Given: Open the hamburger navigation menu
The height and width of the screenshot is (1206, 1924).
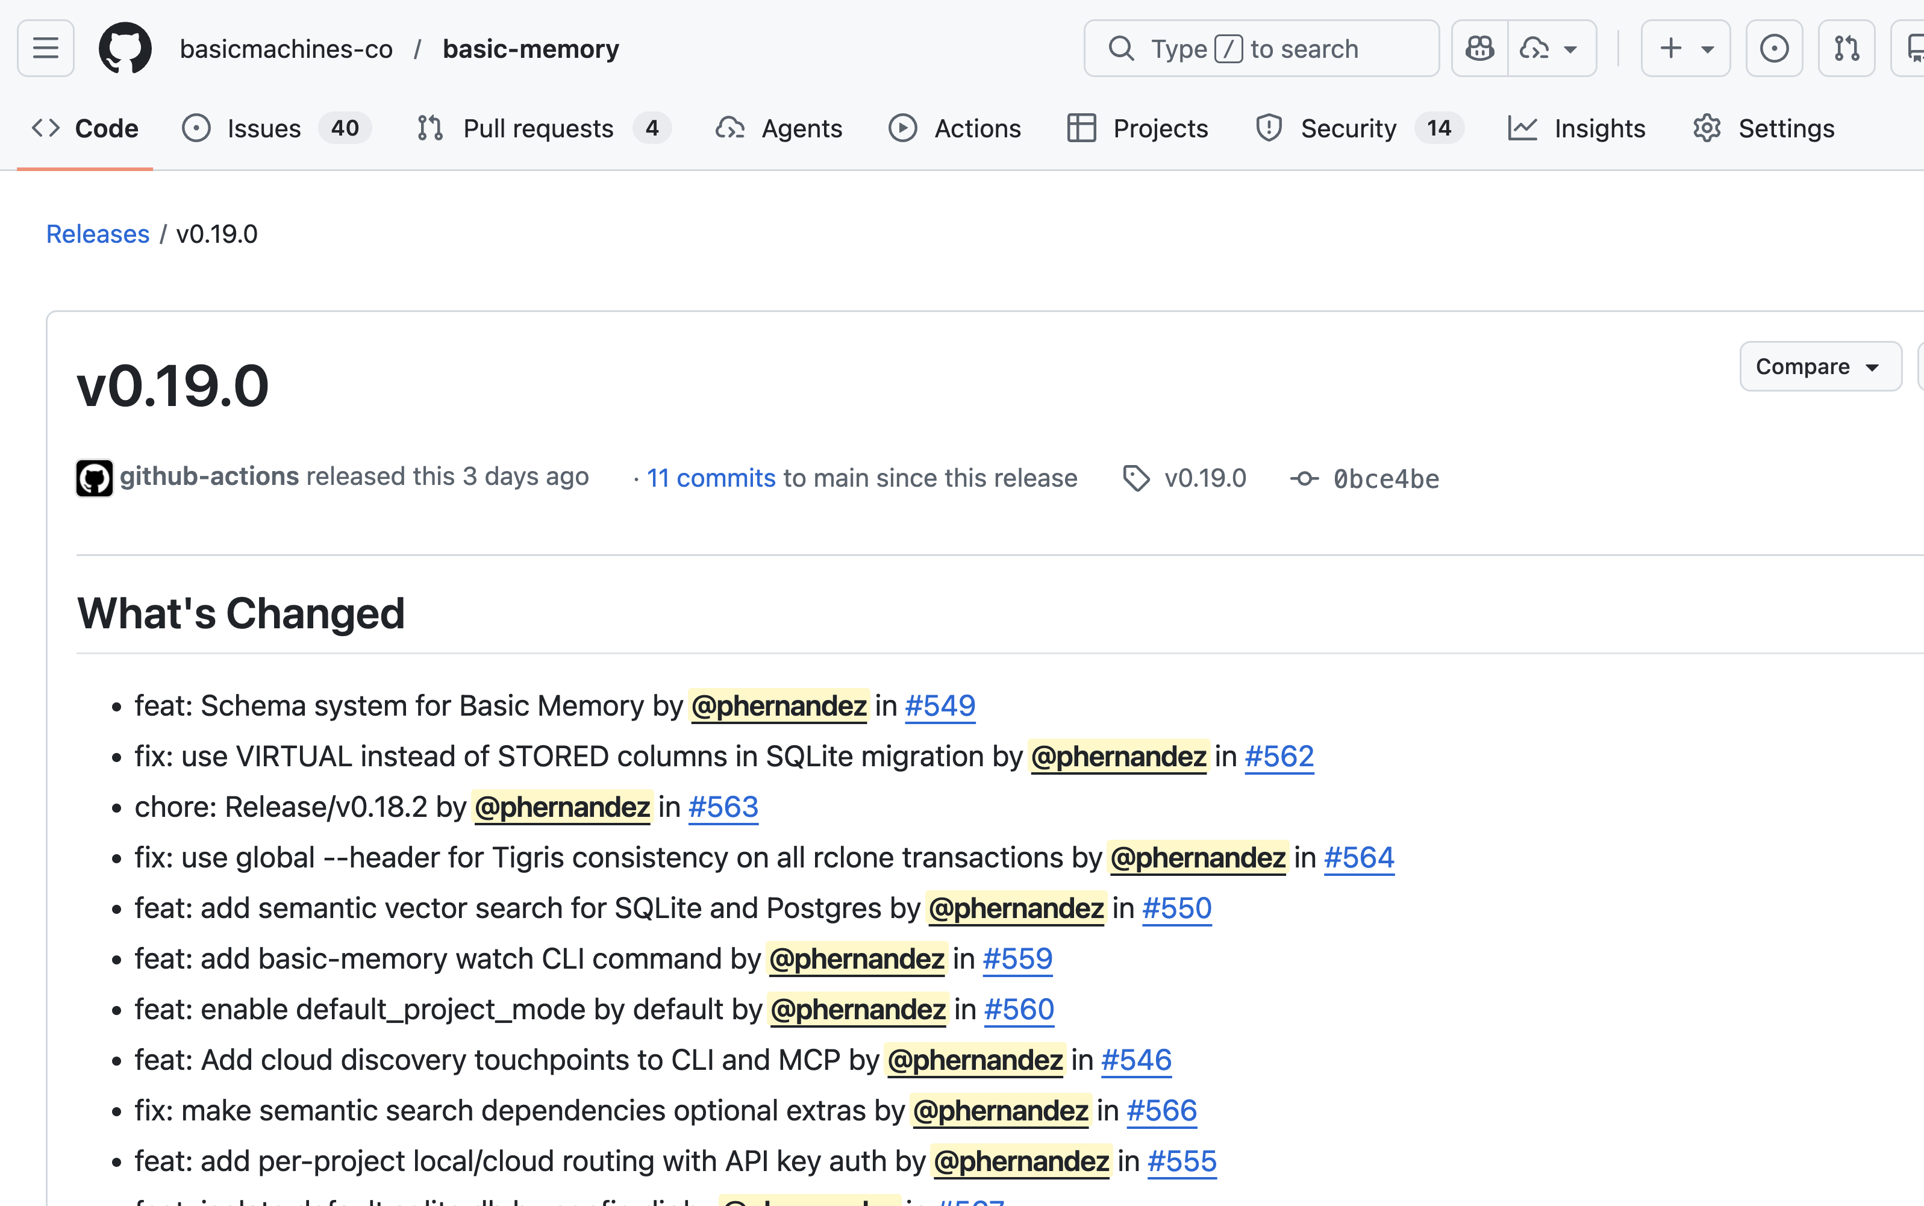Looking at the screenshot, I should tap(45, 49).
